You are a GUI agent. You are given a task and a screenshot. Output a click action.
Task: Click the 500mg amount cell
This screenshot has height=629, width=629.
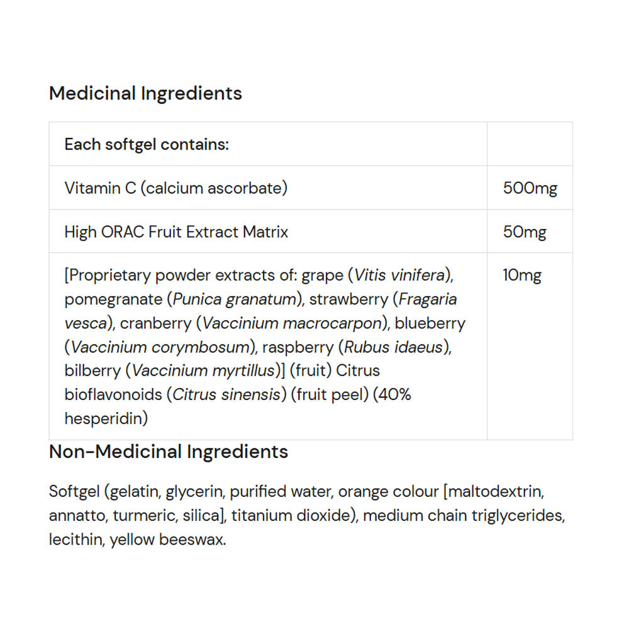530,188
